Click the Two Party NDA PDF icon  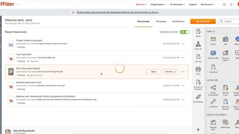[11, 58]
